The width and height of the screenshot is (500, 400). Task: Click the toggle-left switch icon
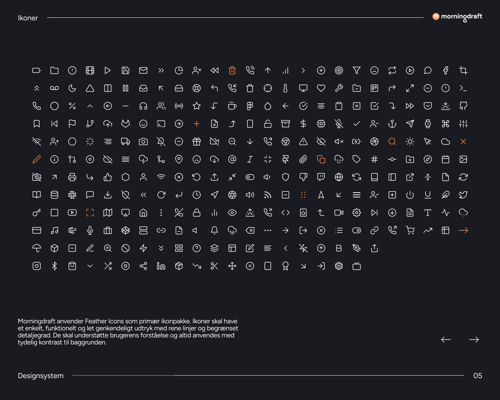click(250, 177)
